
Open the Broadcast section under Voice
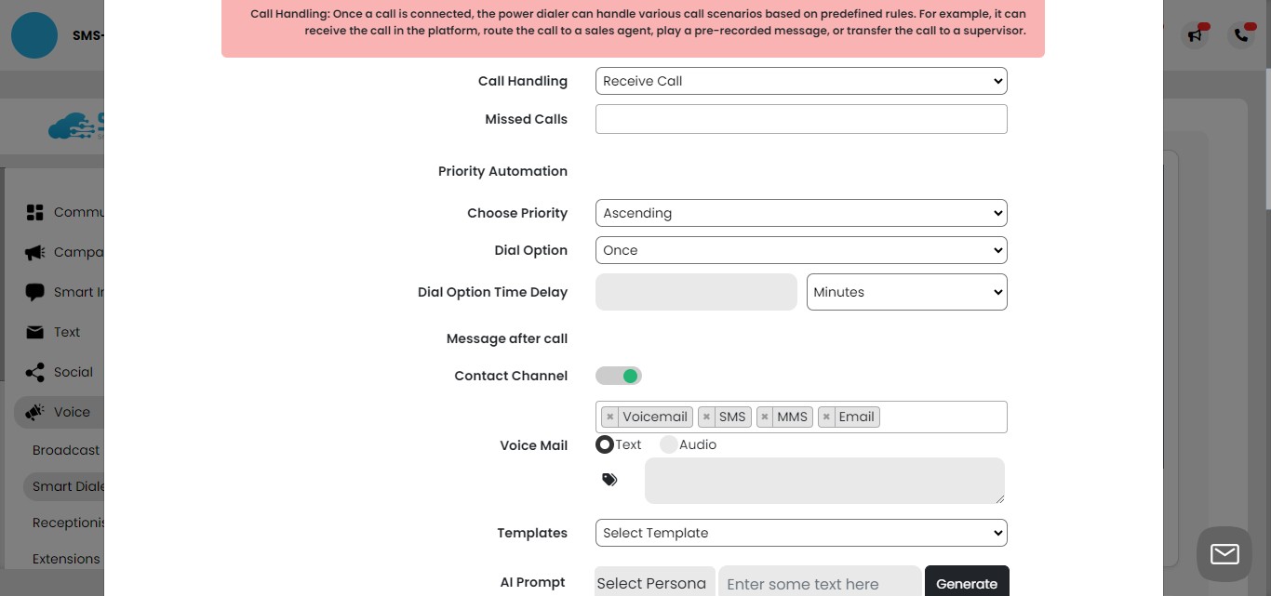pyautogui.click(x=66, y=450)
